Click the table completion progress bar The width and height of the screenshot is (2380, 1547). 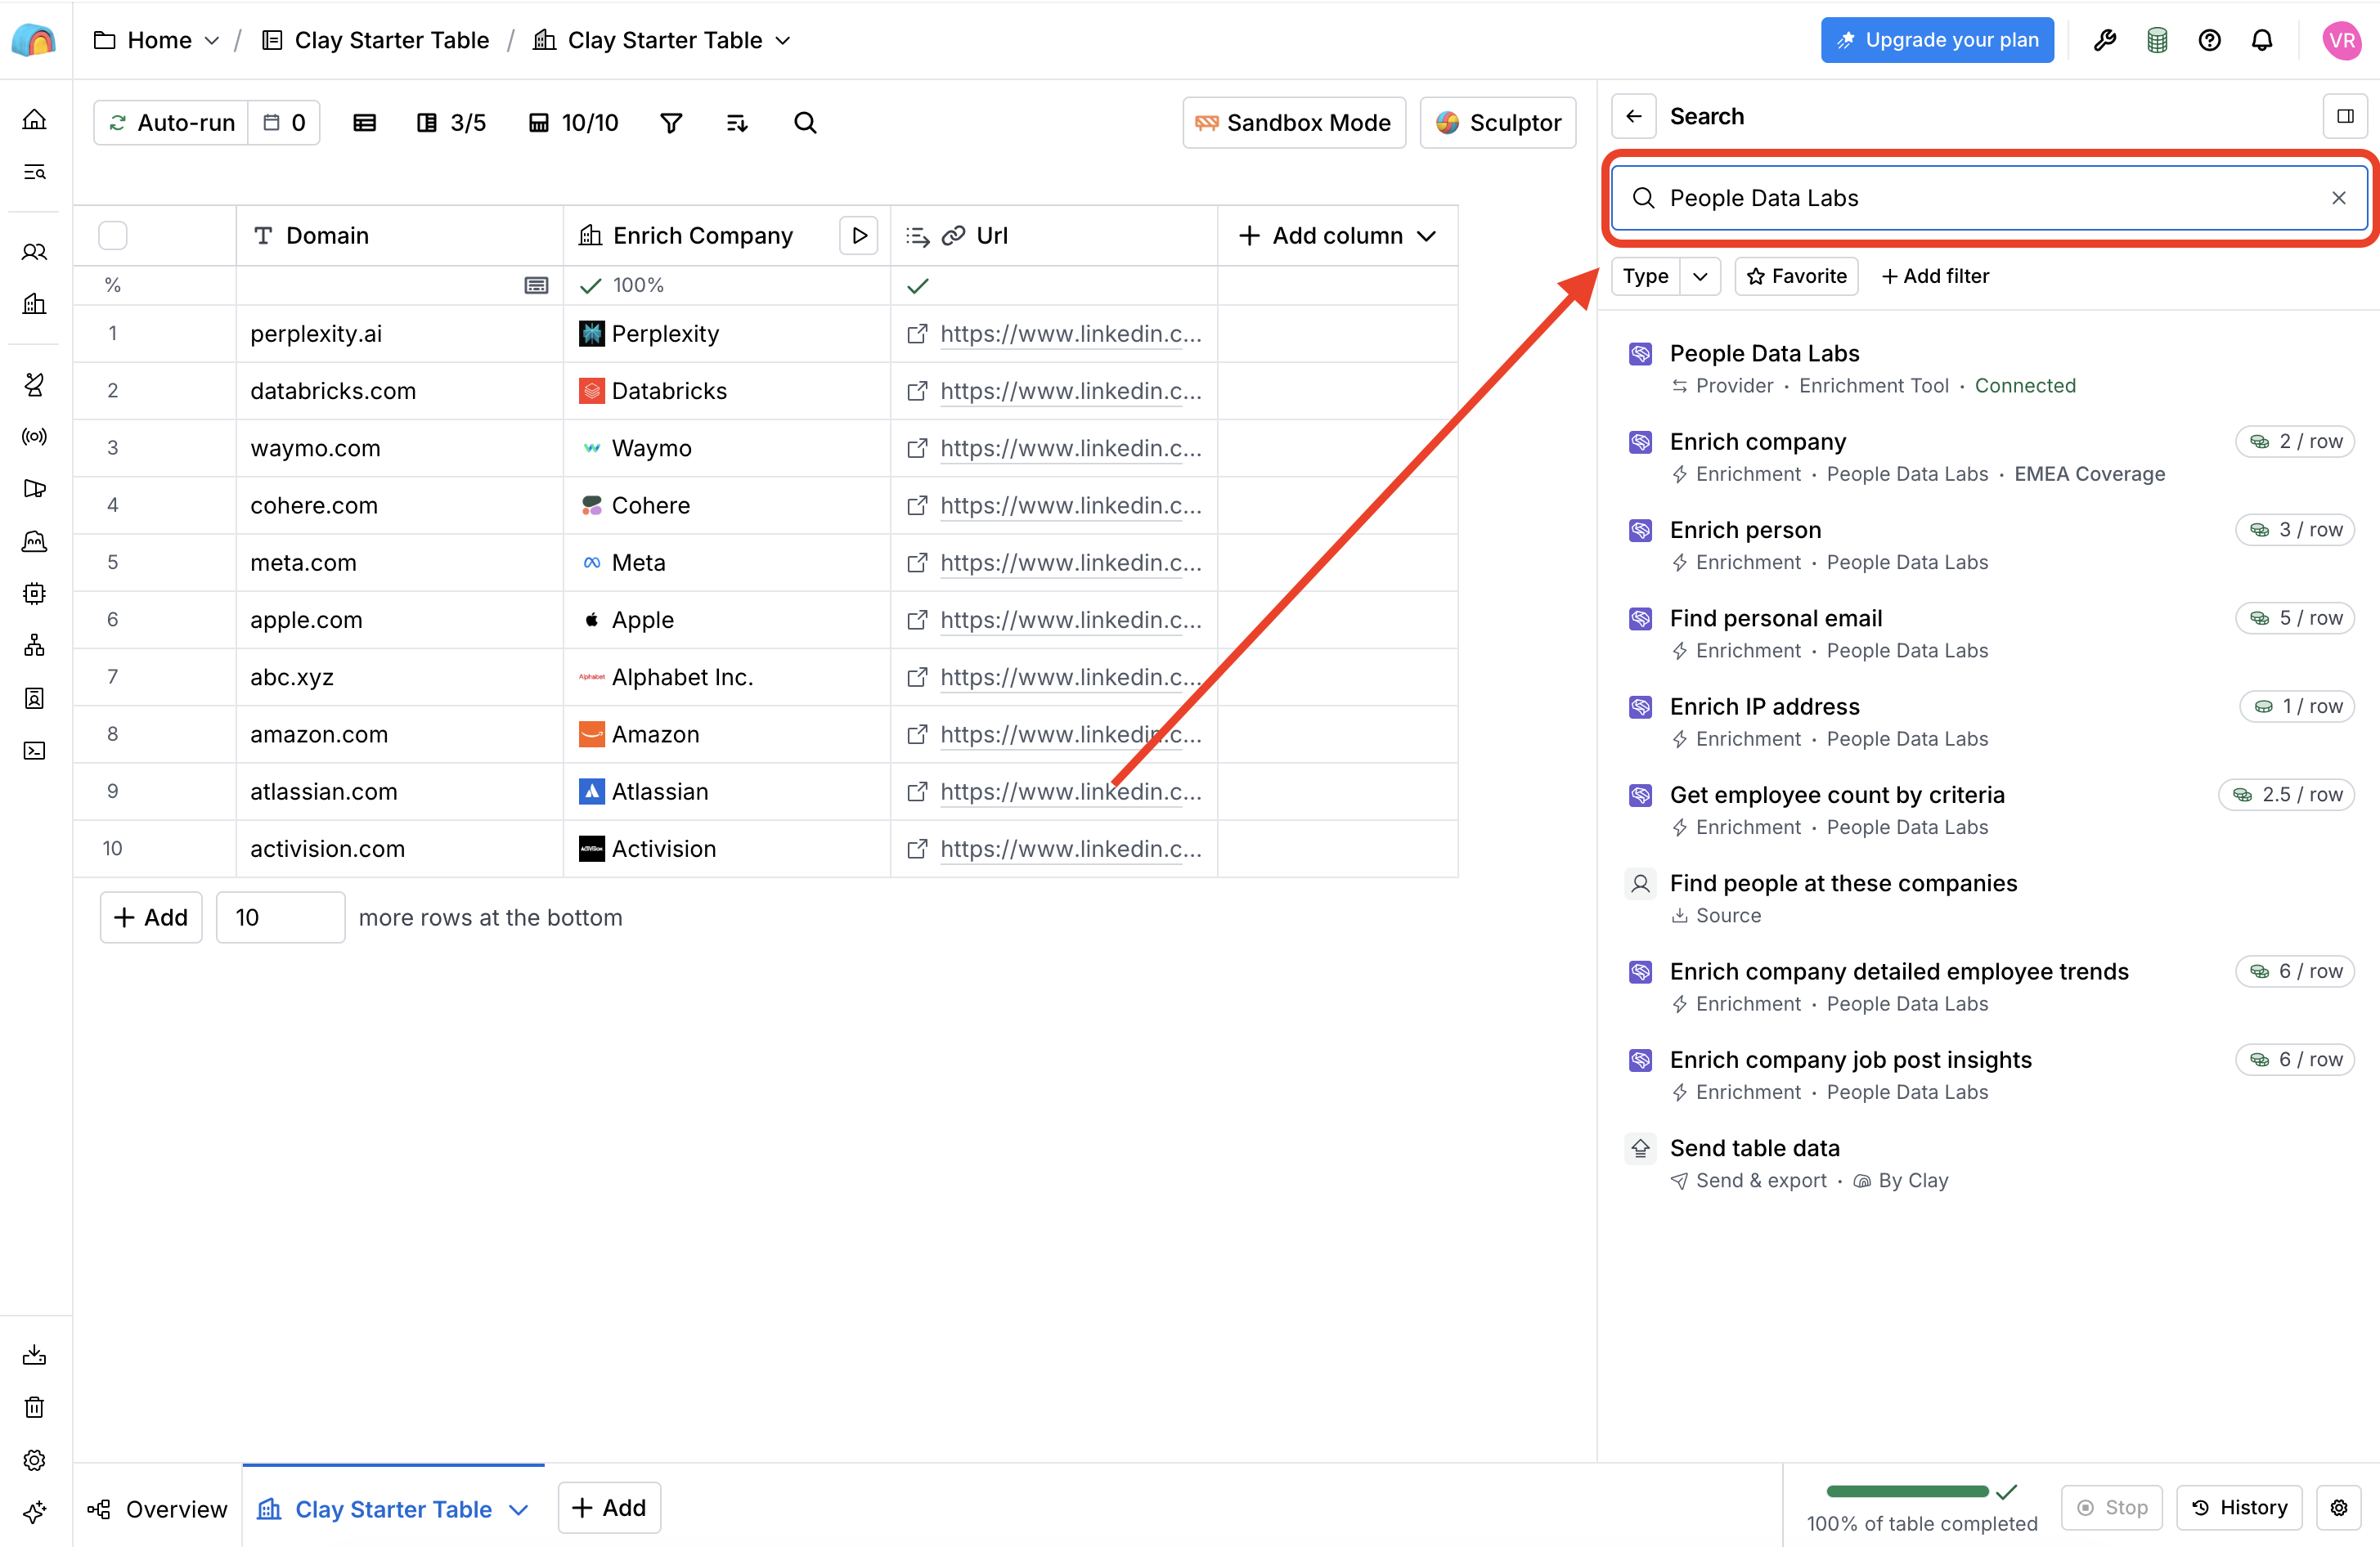[1907, 1491]
